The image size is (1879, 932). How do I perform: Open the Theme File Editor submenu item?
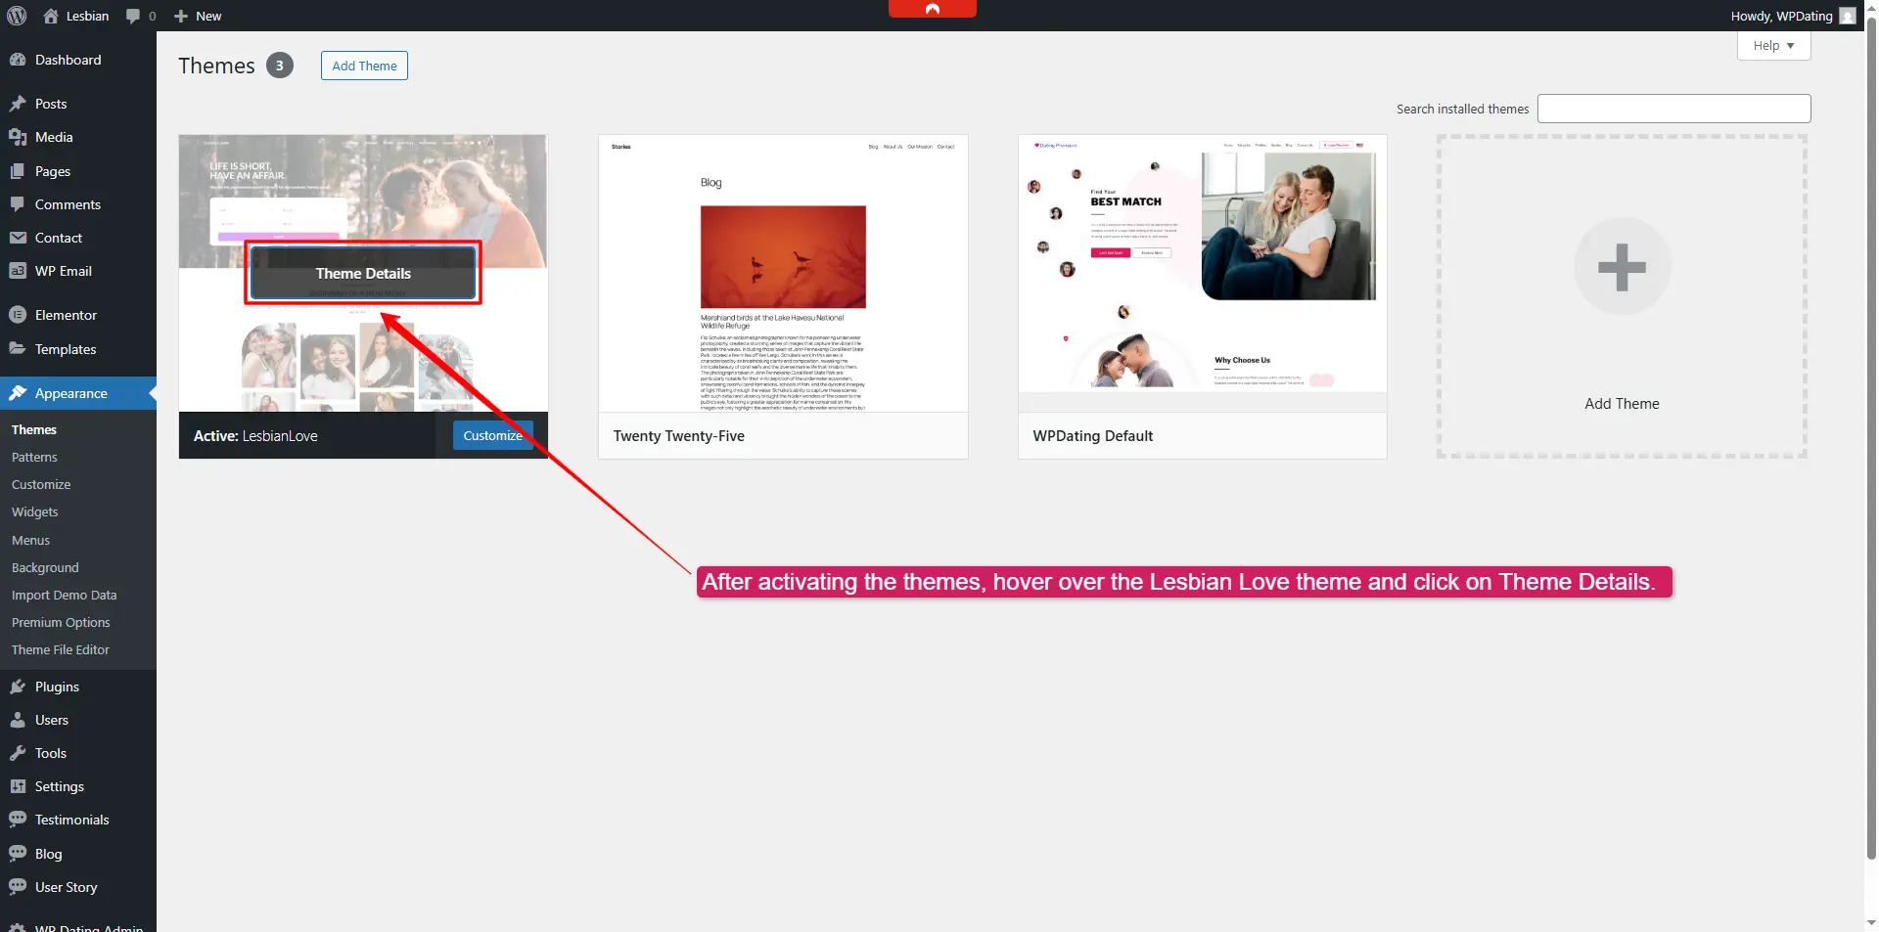[x=61, y=650]
